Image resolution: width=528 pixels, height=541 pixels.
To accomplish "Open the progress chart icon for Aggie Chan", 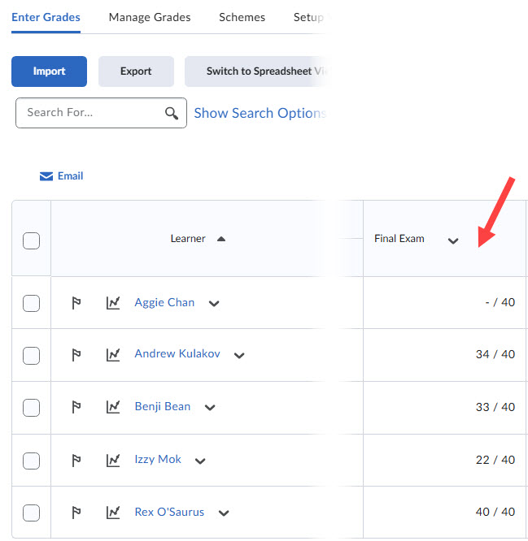I will pos(113,303).
